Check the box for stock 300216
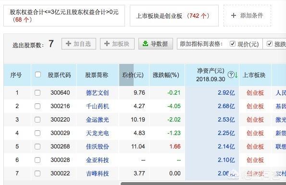The width and height of the screenshot is (286, 185). click(37, 106)
